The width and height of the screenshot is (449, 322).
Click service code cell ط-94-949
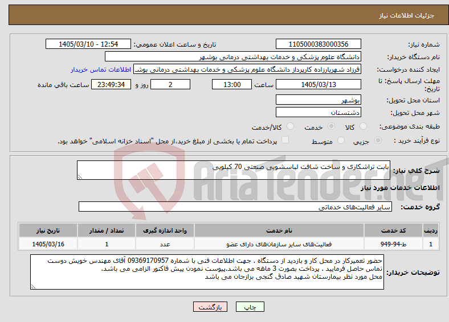coord(394,244)
